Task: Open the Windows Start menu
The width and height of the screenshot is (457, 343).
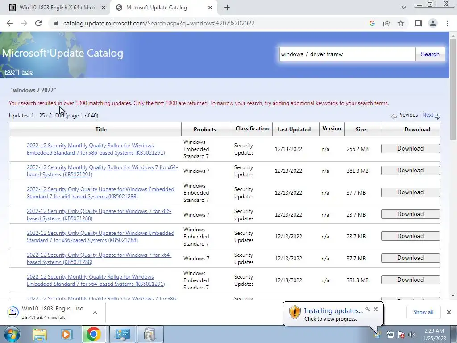Action: pos(12,334)
